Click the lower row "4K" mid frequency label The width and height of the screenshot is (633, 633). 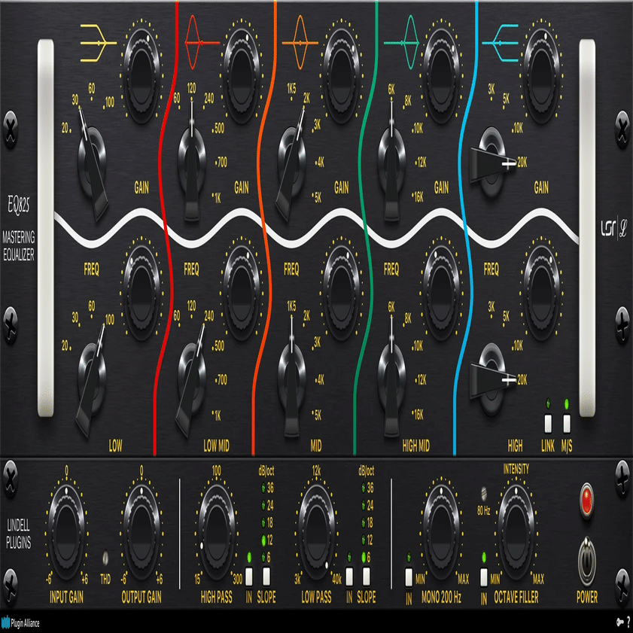pyautogui.click(x=321, y=379)
